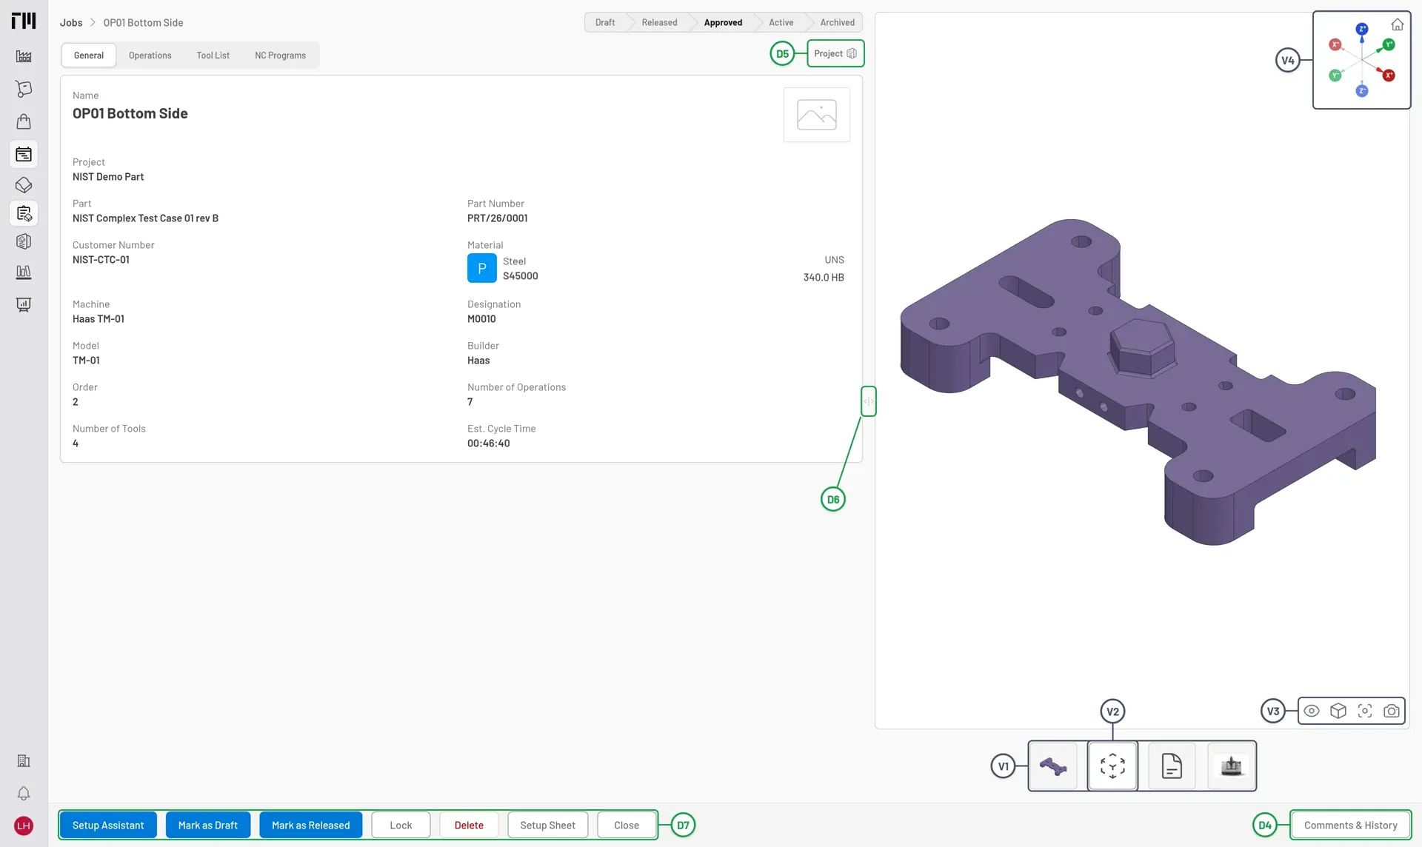The width and height of the screenshot is (1422, 847).
Task: Open the Setup Sheet
Action: [548, 826]
